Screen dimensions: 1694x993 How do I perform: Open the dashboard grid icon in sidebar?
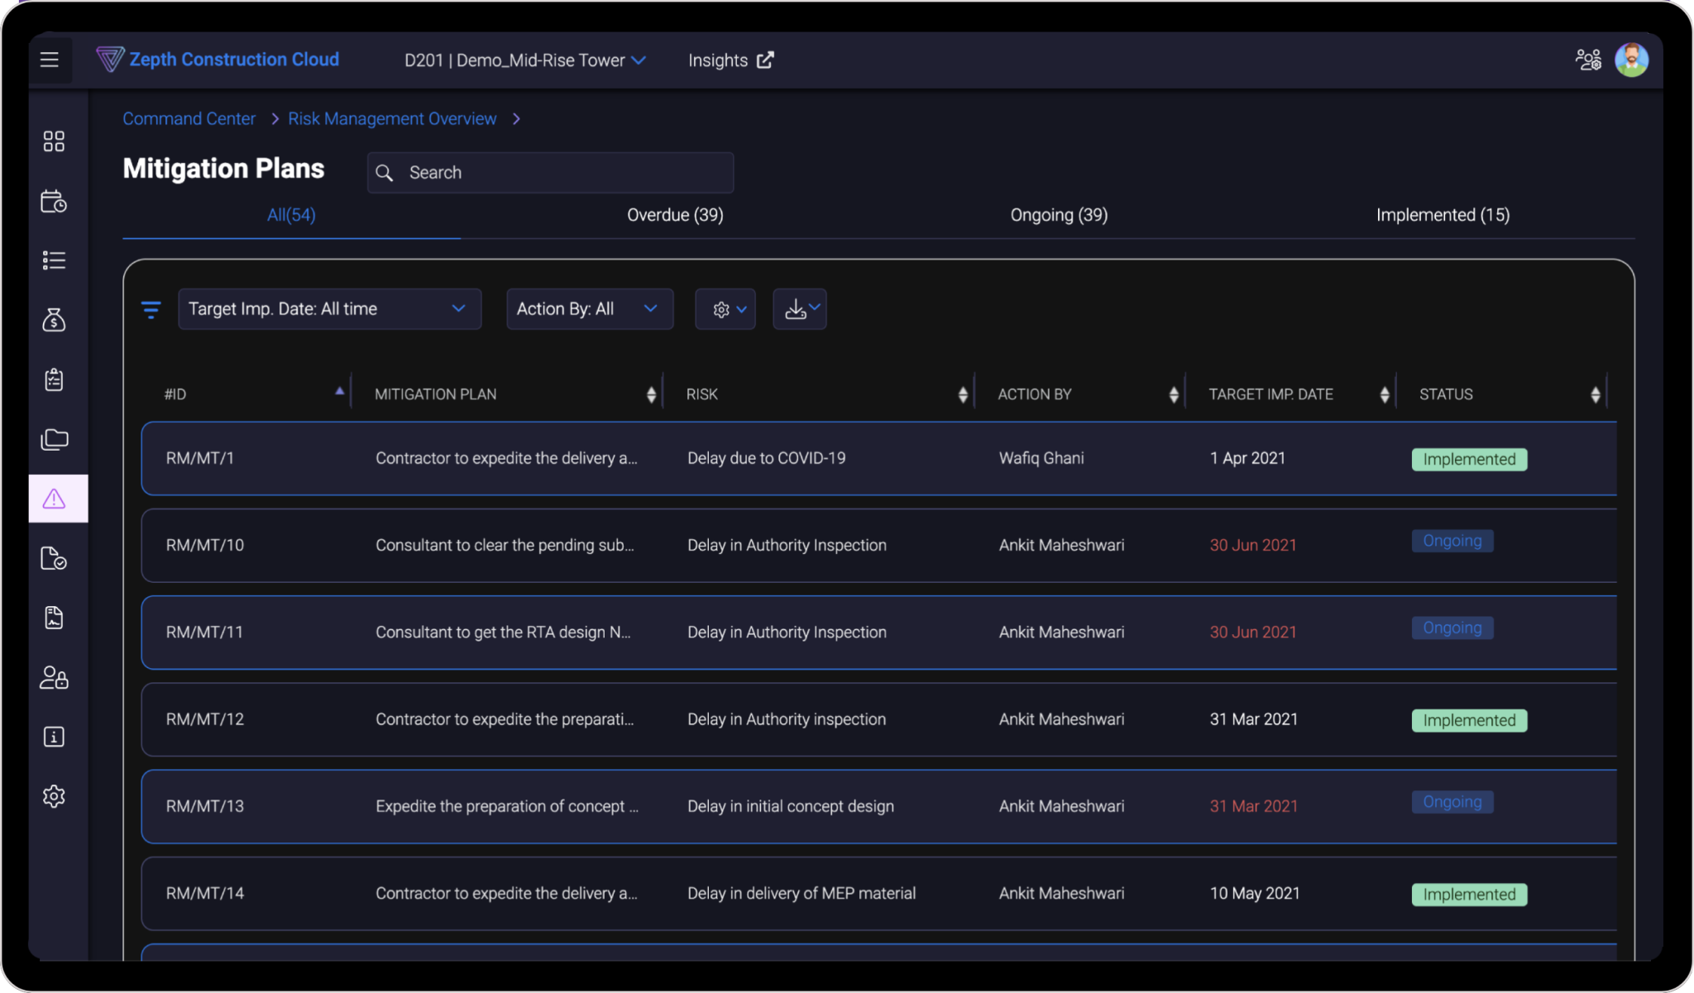click(54, 141)
